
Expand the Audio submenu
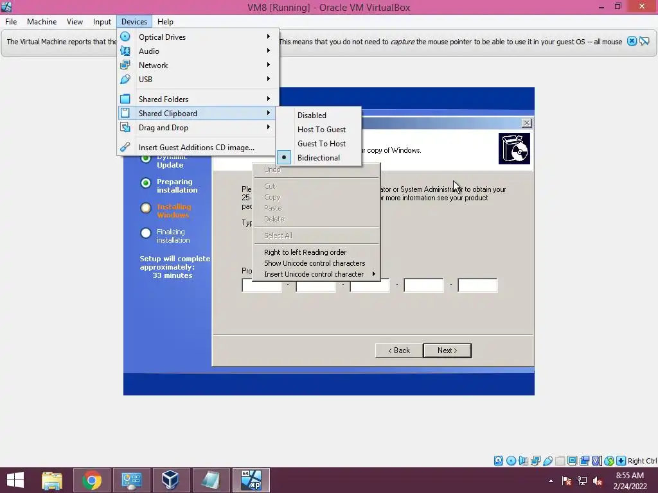269,51
